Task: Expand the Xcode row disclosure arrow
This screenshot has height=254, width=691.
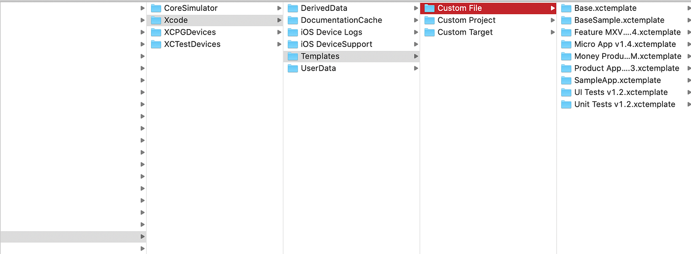Action: click(x=279, y=20)
